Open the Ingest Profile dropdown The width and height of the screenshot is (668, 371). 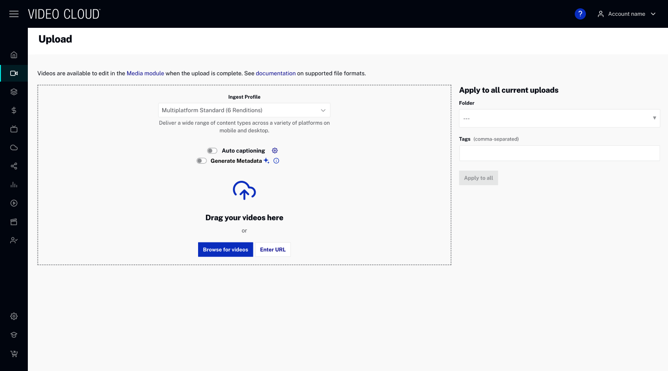(244, 110)
